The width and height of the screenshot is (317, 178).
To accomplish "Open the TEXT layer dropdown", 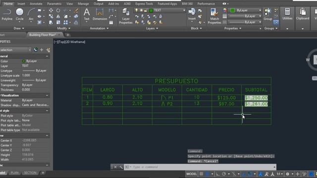I will point(184,10).
